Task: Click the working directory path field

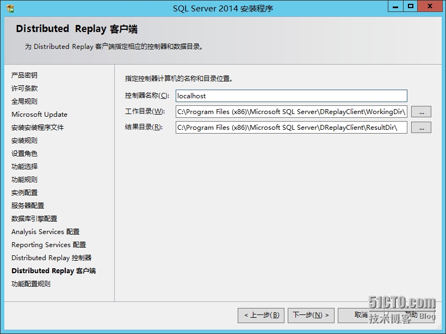Action: coord(292,112)
